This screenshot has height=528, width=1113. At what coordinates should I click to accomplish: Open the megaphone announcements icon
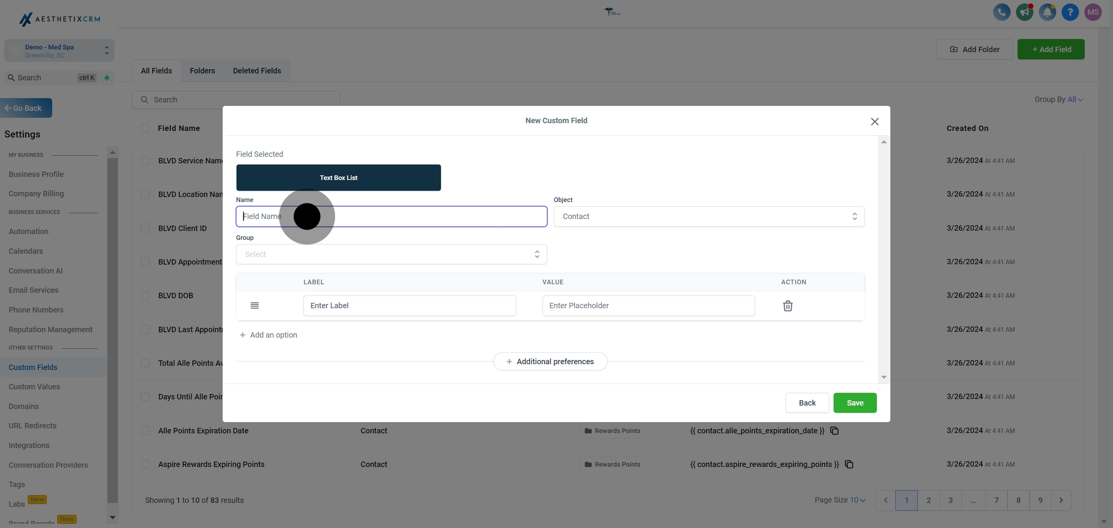pos(1024,12)
